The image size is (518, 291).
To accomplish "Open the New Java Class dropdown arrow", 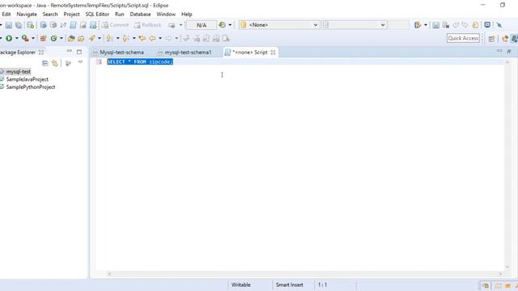I will 62,39.
